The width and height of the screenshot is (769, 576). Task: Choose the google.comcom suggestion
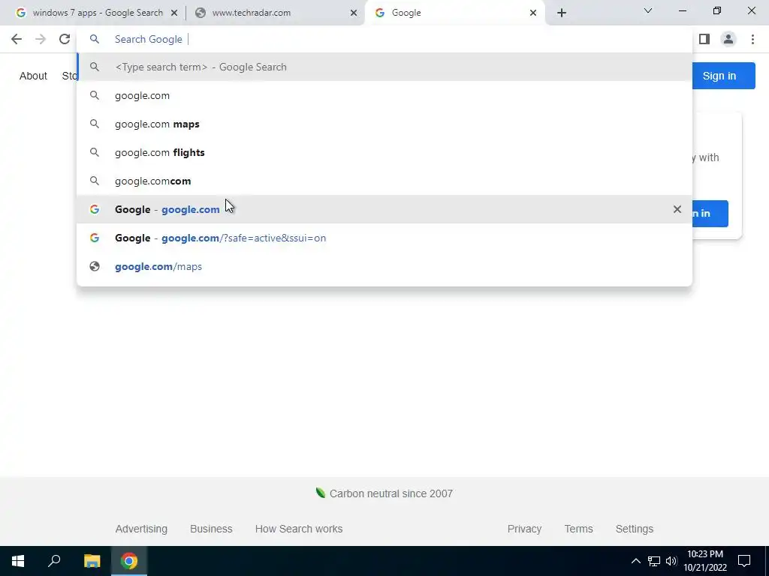click(384, 181)
